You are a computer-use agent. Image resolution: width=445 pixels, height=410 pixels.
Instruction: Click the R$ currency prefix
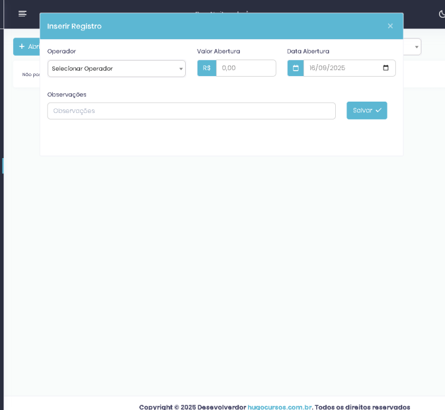pyautogui.click(x=206, y=68)
